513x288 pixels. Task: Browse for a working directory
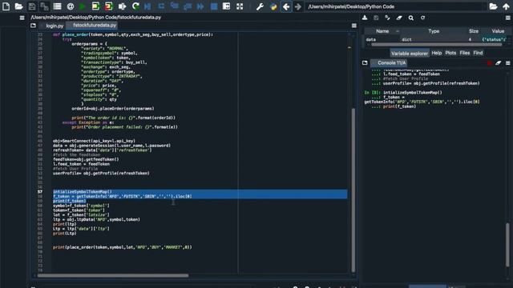pyautogui.click(x=494, y=6)
